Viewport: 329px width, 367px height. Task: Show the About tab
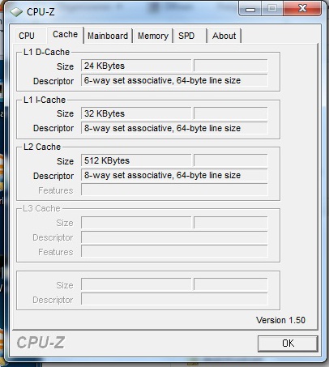click(x=224, y=36)
